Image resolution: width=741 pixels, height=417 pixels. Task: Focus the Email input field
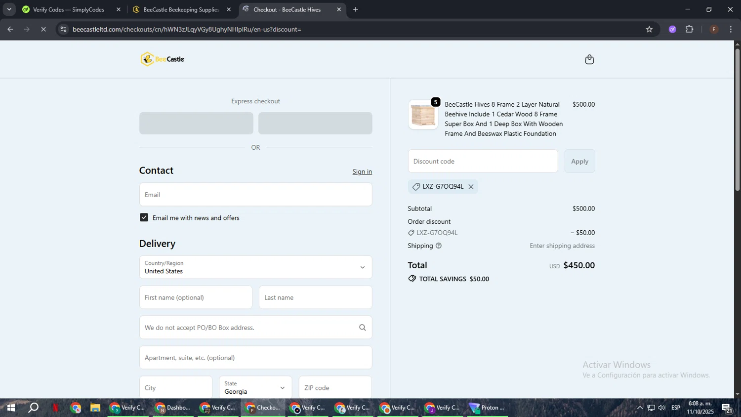point(255,195)
